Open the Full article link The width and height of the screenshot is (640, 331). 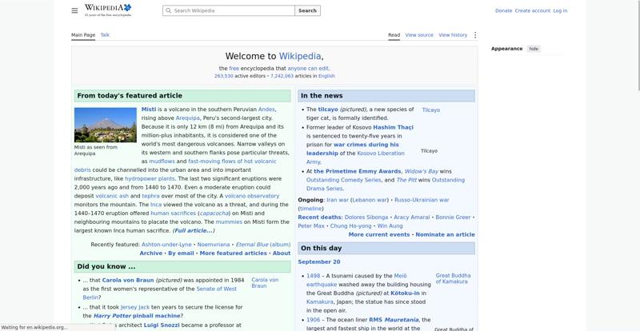coord(193,230)
